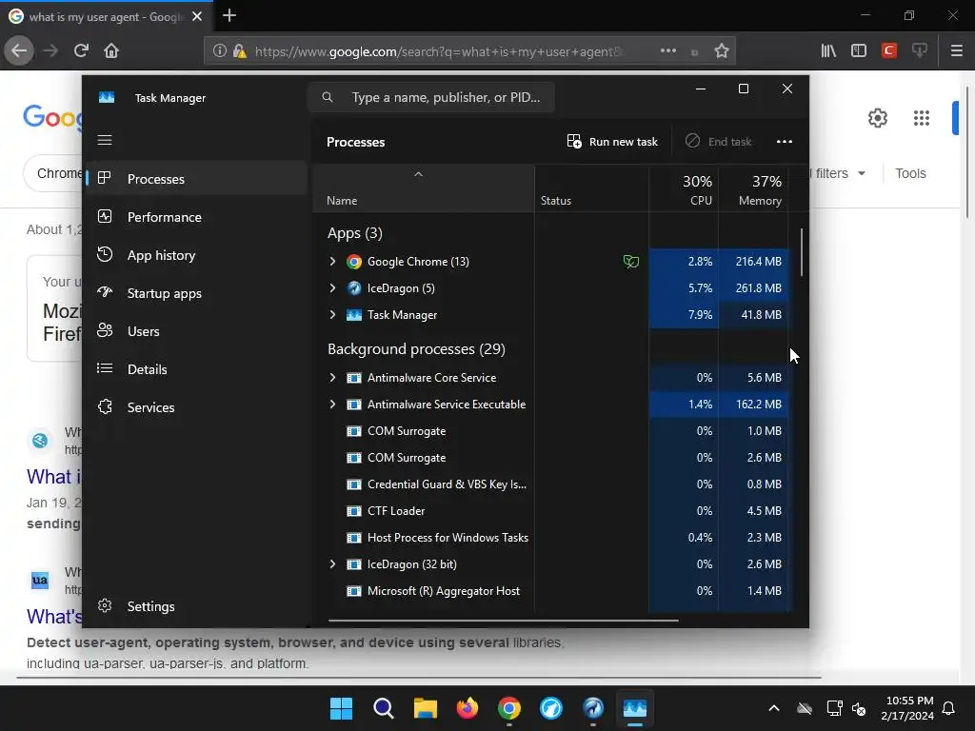Select Credential Guard & VBS Key process
Image resolution: width=975 pixels, height=731 pixels.
pyautogui.click(x=551, y=484)
